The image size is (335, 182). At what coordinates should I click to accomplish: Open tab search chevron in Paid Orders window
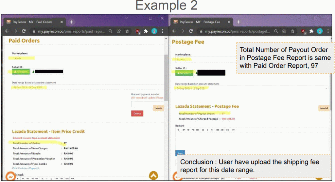(x=126, y=18)
